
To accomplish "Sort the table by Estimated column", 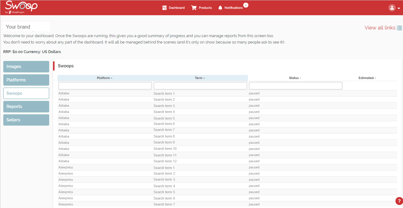I will (367, 78).
